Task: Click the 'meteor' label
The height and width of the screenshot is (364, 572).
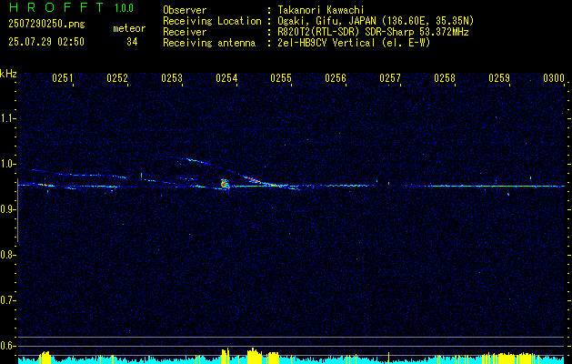Action: pyautogui.click(x=129, y=28)
